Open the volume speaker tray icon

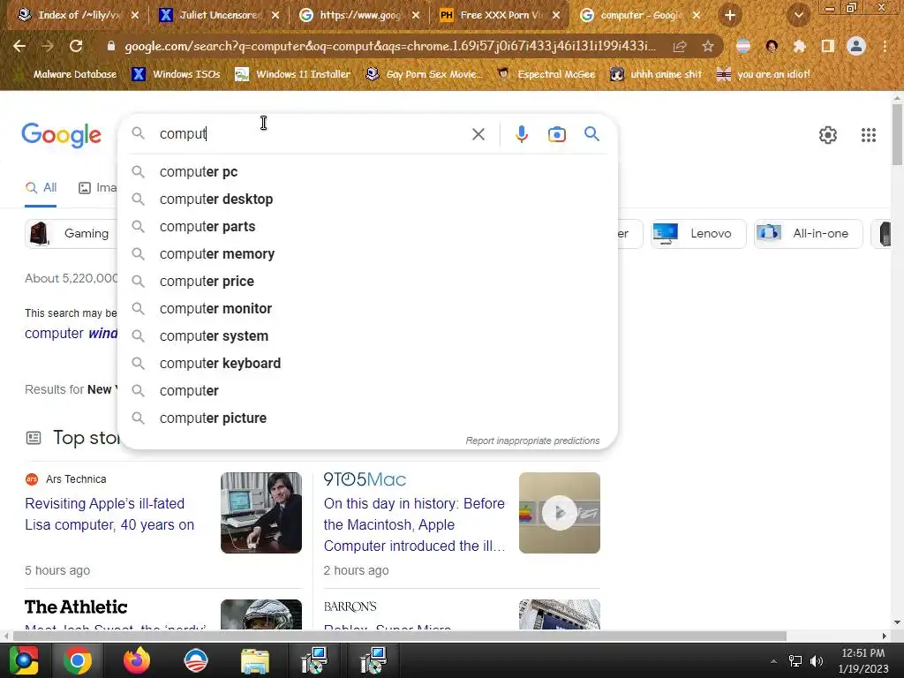817,660
